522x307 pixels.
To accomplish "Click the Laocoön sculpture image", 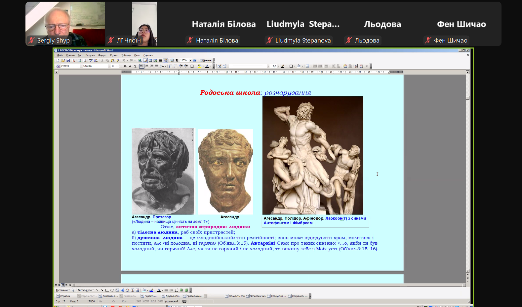I will point(313,155).
